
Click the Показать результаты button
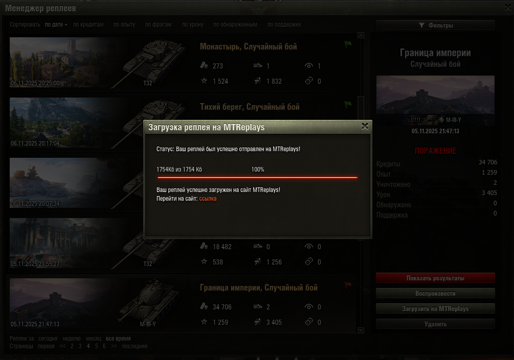pyautogui.click(x=435, y=278)
